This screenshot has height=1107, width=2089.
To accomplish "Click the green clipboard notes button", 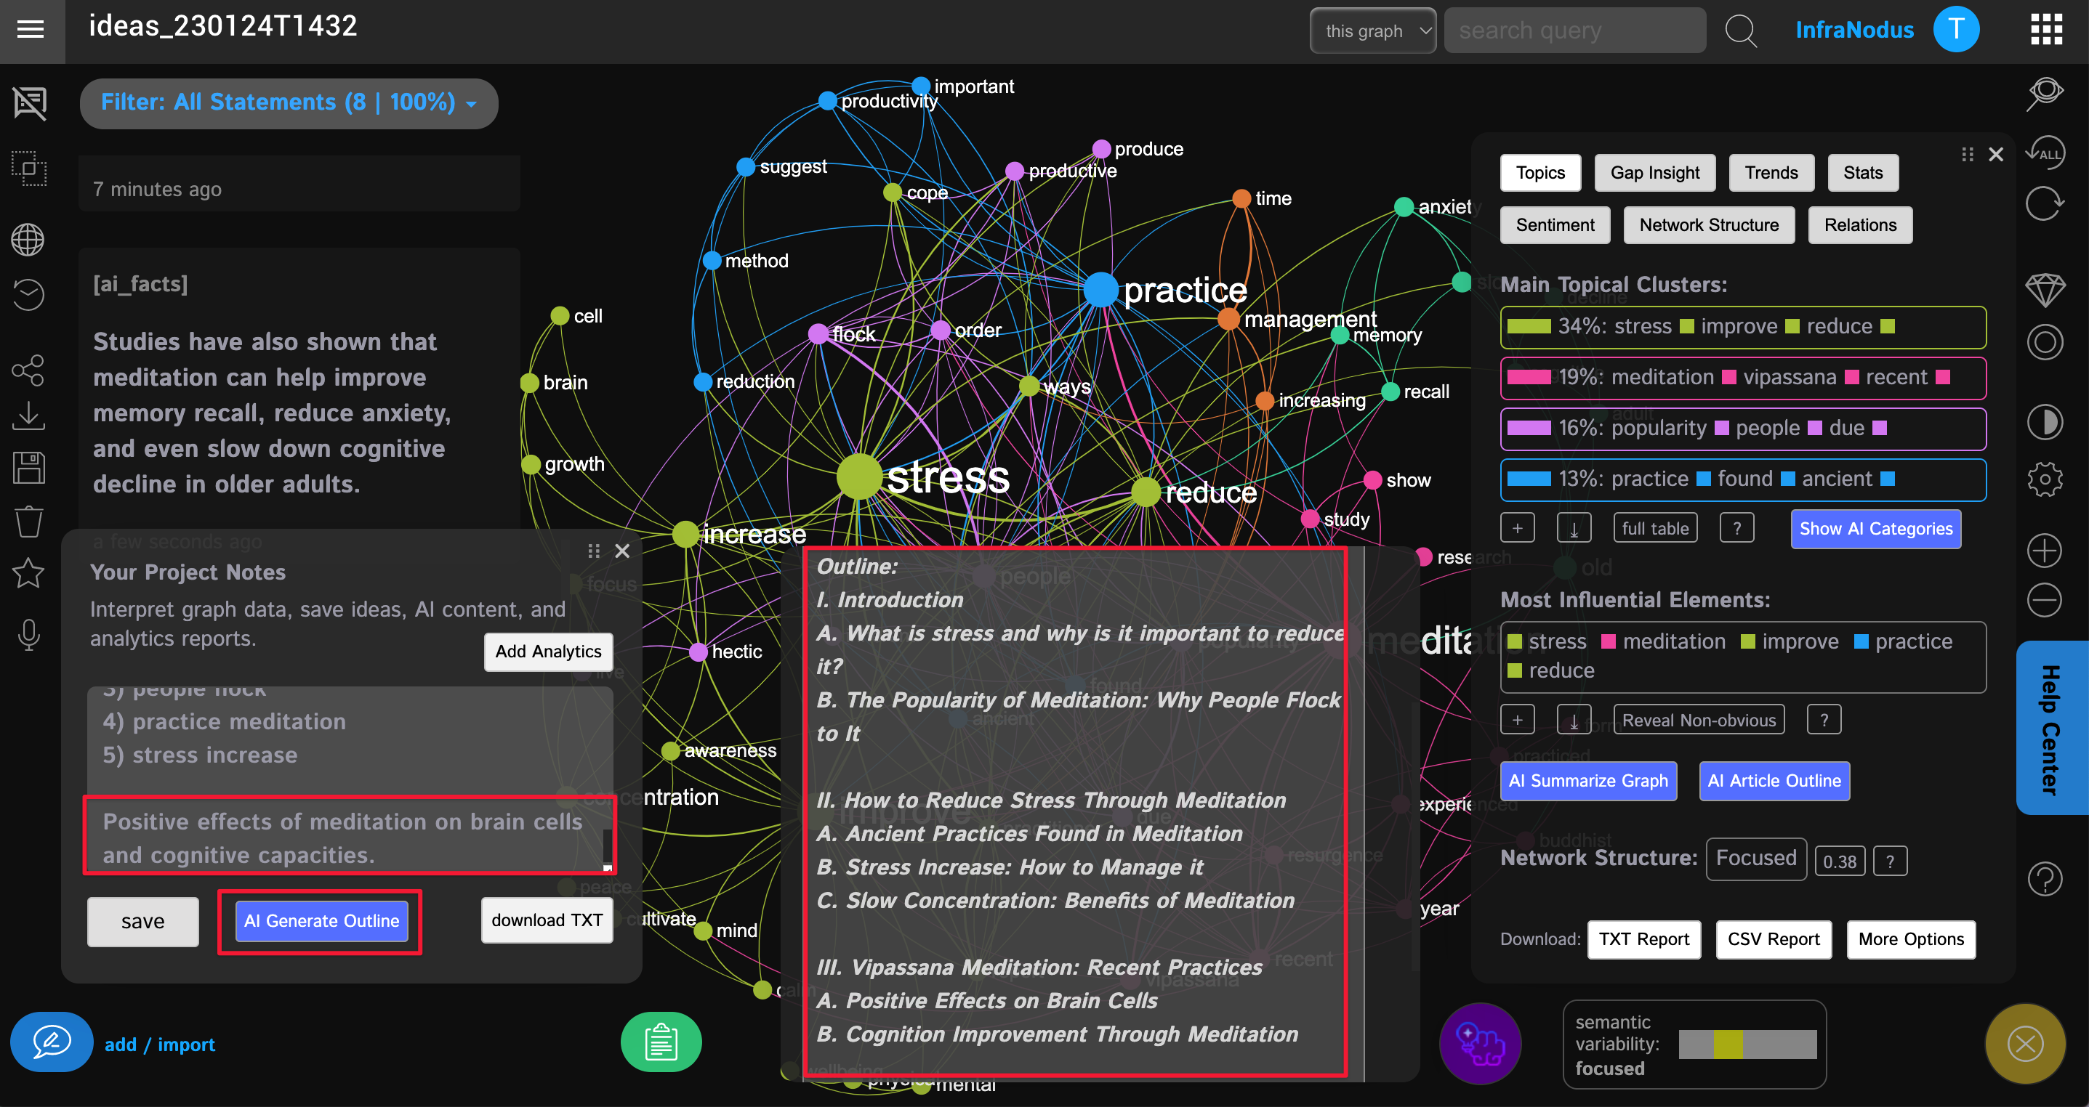I will [x=661, y=1042].
